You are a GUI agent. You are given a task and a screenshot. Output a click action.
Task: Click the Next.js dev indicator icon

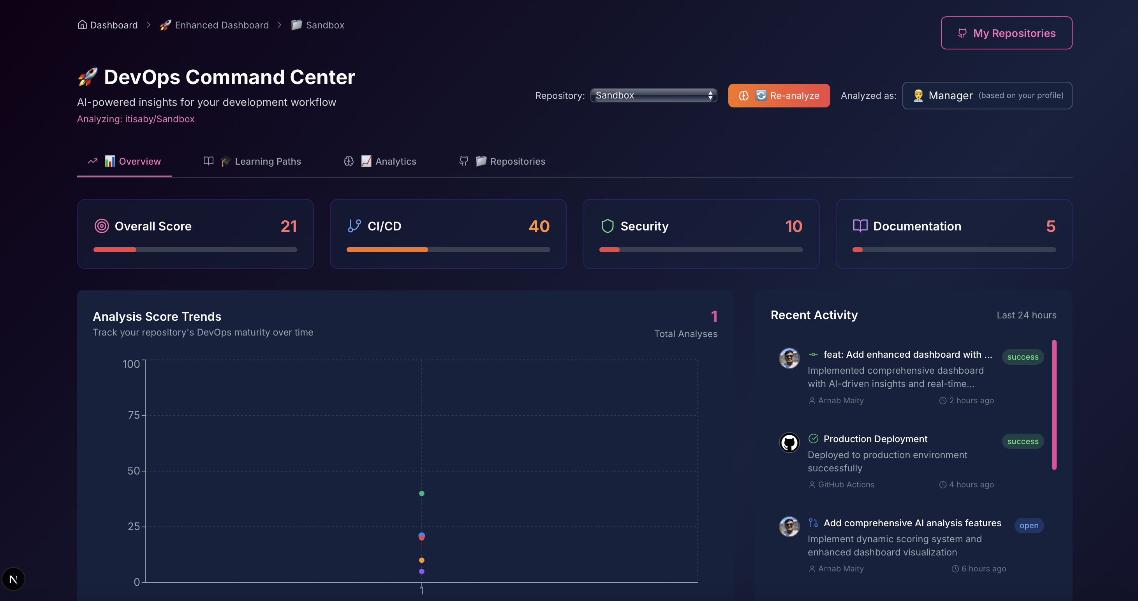(x=13, y=579)
